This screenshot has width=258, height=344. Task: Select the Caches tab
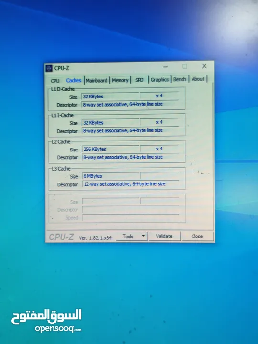point(74,81)
